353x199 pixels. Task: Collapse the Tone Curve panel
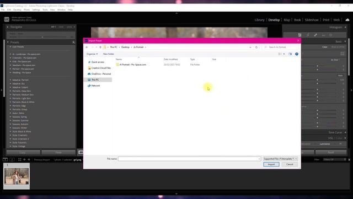[x=345, y=133]
